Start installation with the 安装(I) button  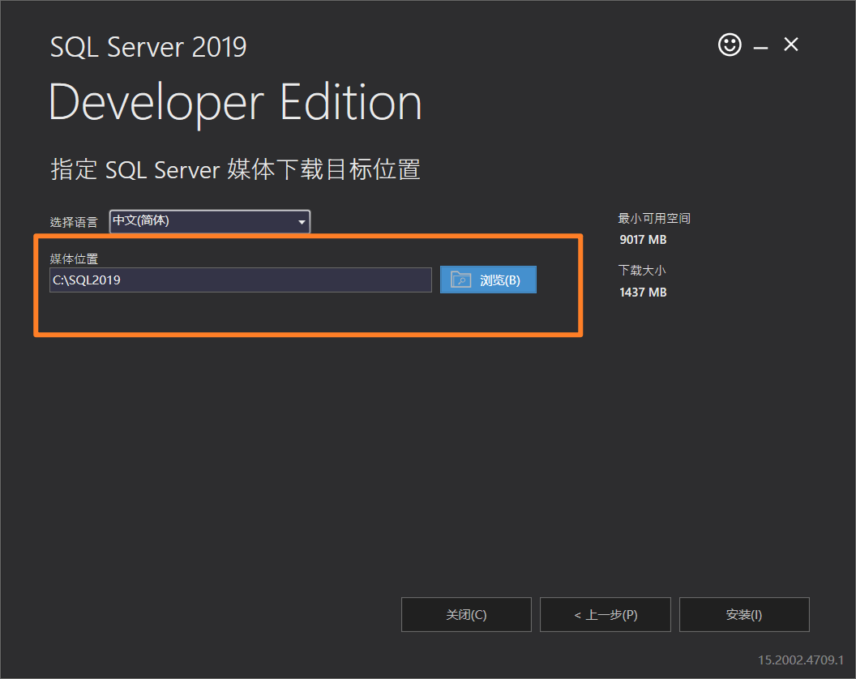[744, 615]
